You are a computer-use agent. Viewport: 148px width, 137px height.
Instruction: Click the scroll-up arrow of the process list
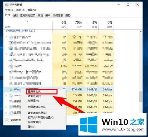click(141, 32)
